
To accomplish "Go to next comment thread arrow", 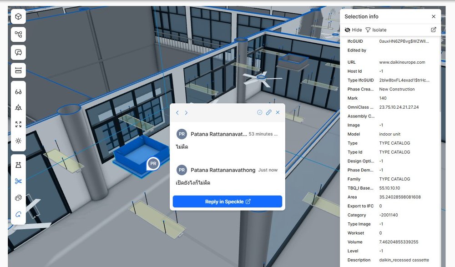I will [x=186, y=113].
